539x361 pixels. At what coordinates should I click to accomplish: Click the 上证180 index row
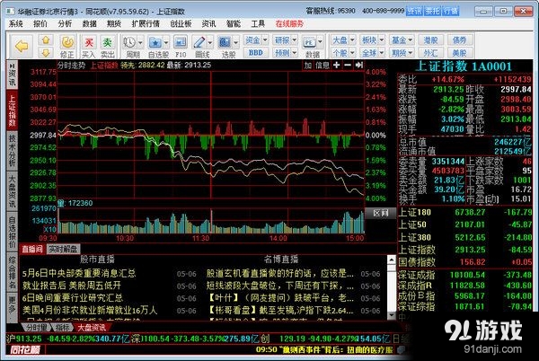[x=465, y=213]
